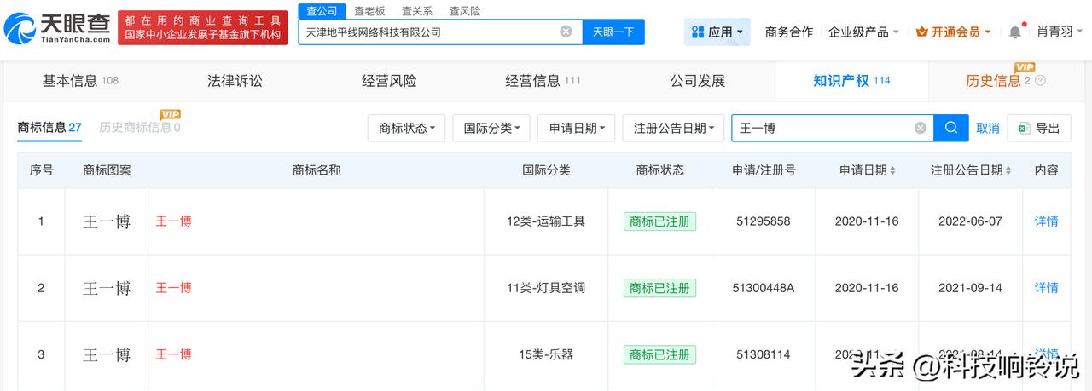
Task: Open the notification bell
Action: click(x=1014, y=32)
